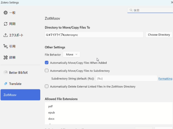Select the 一般 settings pane label
Screen dimensions: 173x129
[x=12, y=13]
